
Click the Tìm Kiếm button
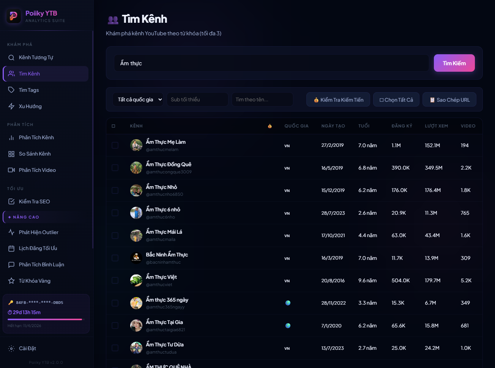point(454,63)
